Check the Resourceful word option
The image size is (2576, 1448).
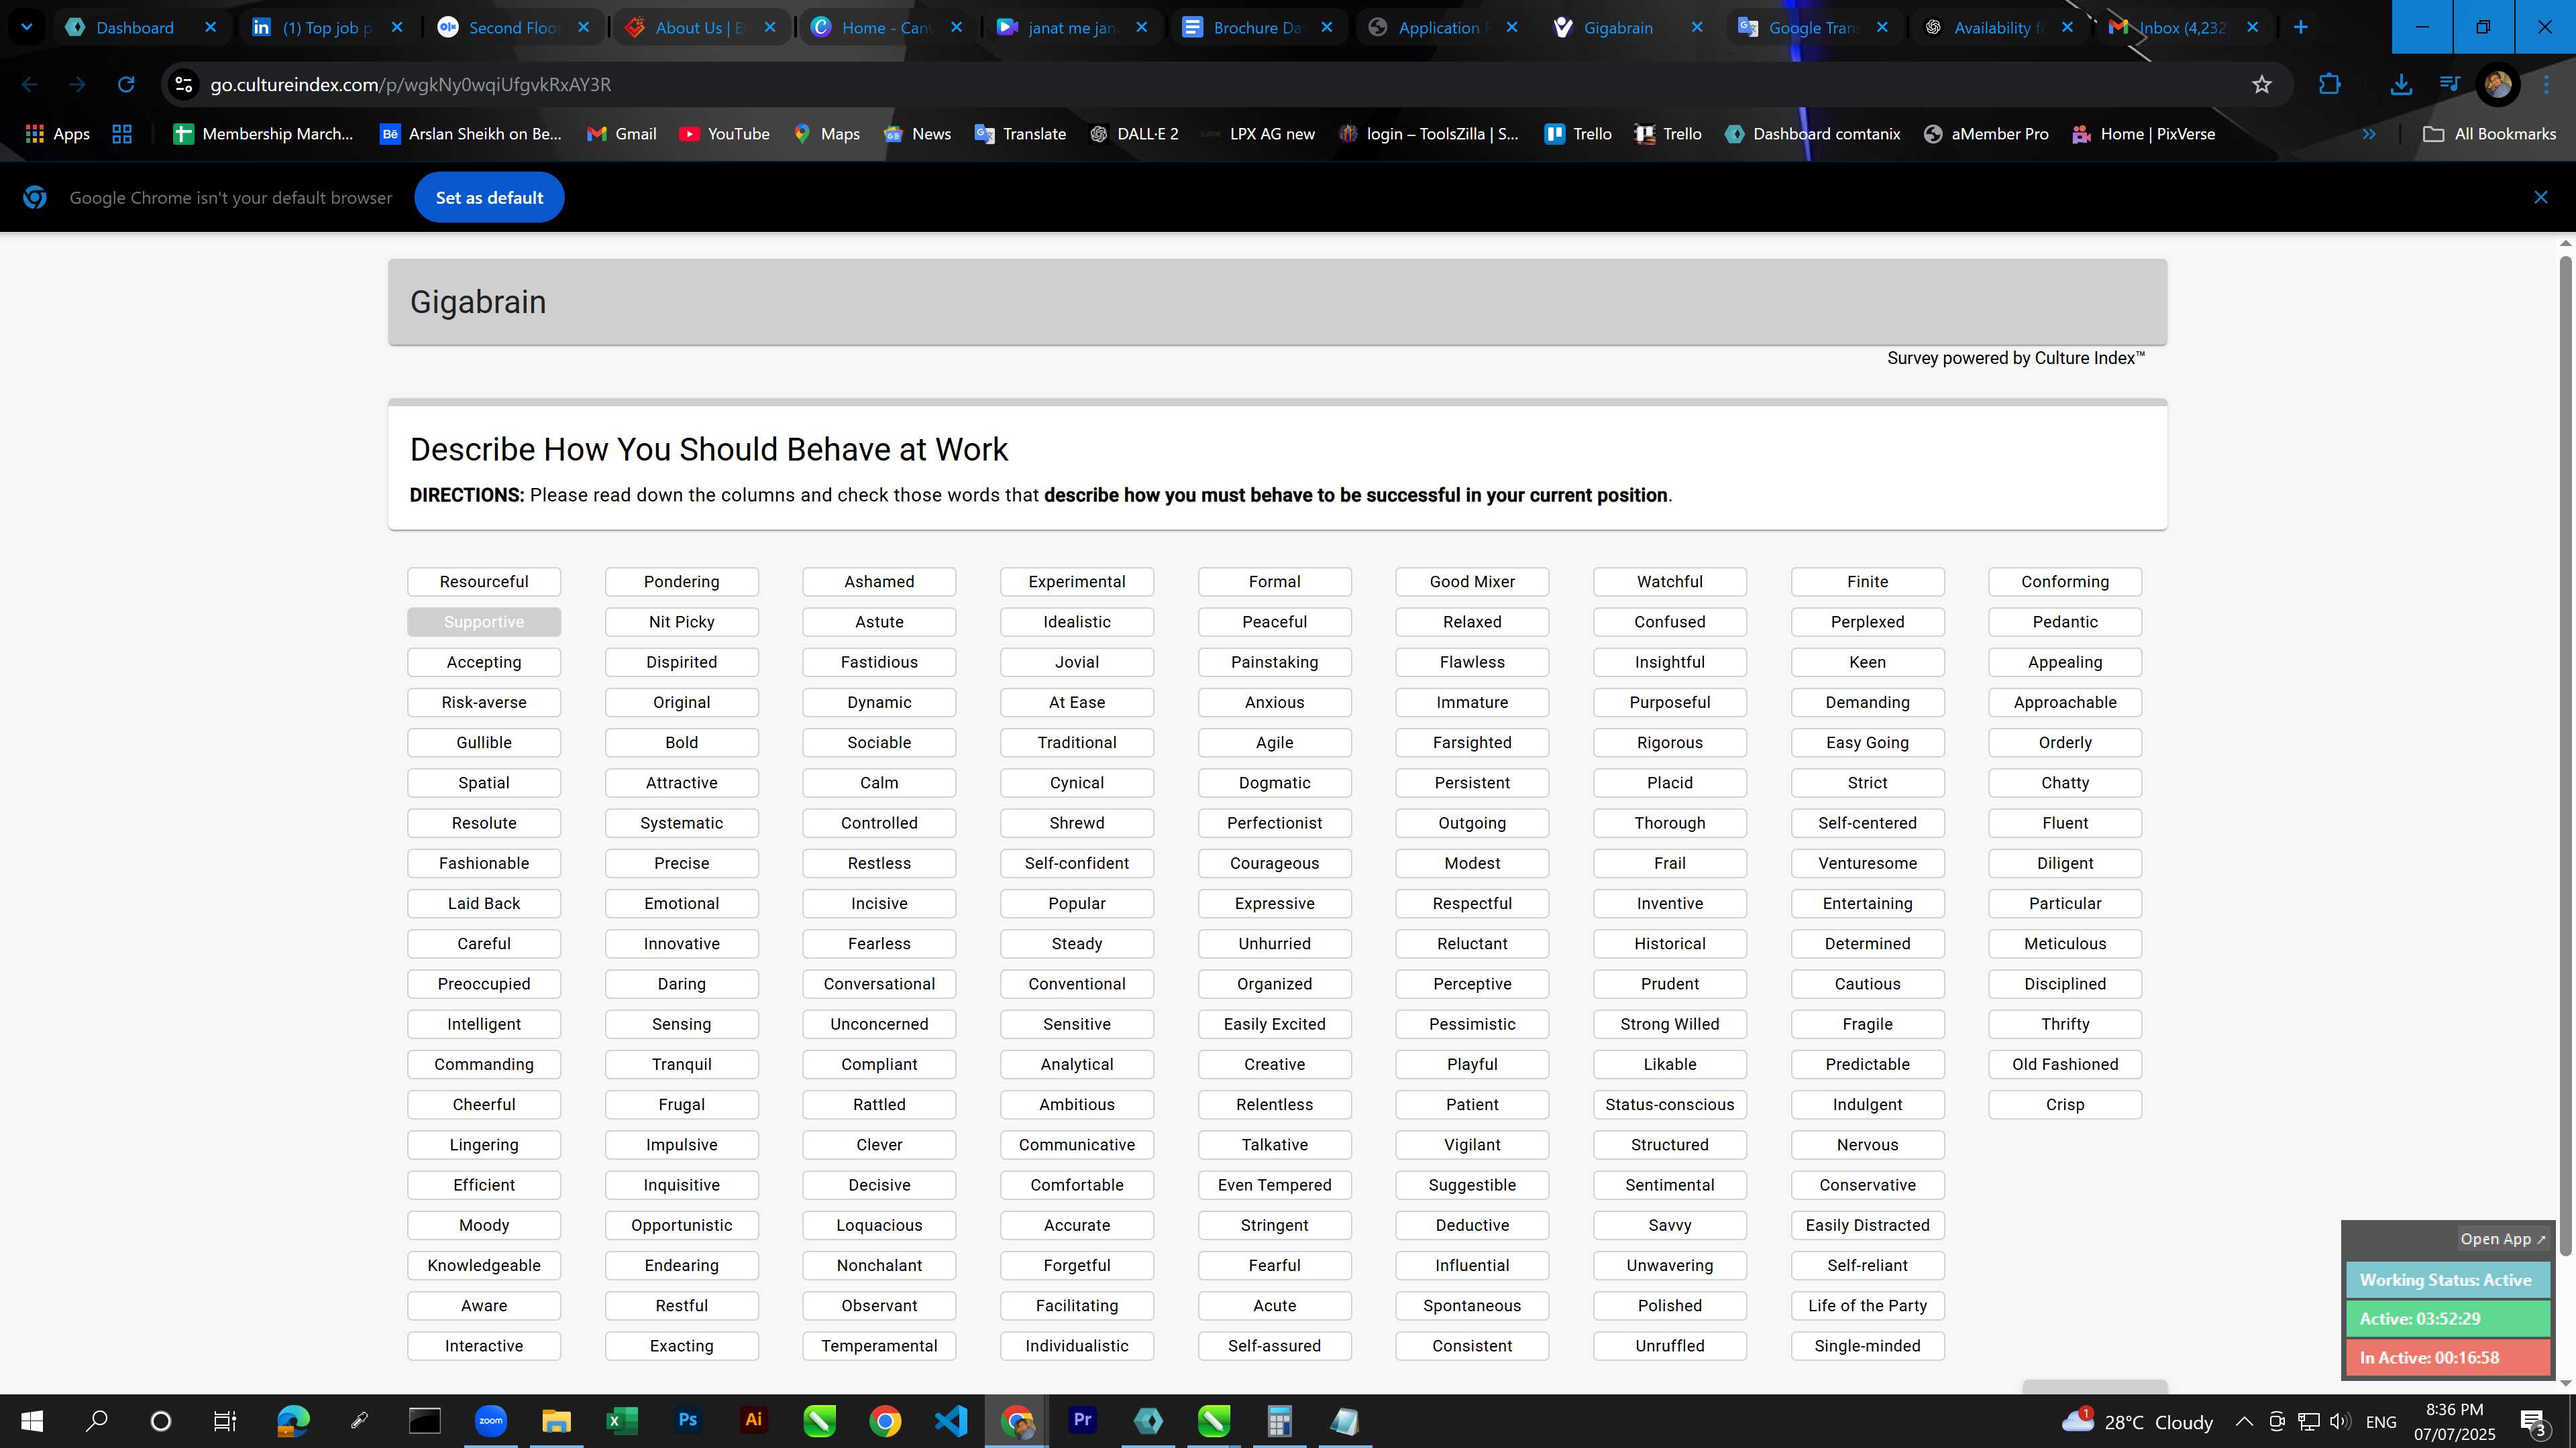pos(484,582)
